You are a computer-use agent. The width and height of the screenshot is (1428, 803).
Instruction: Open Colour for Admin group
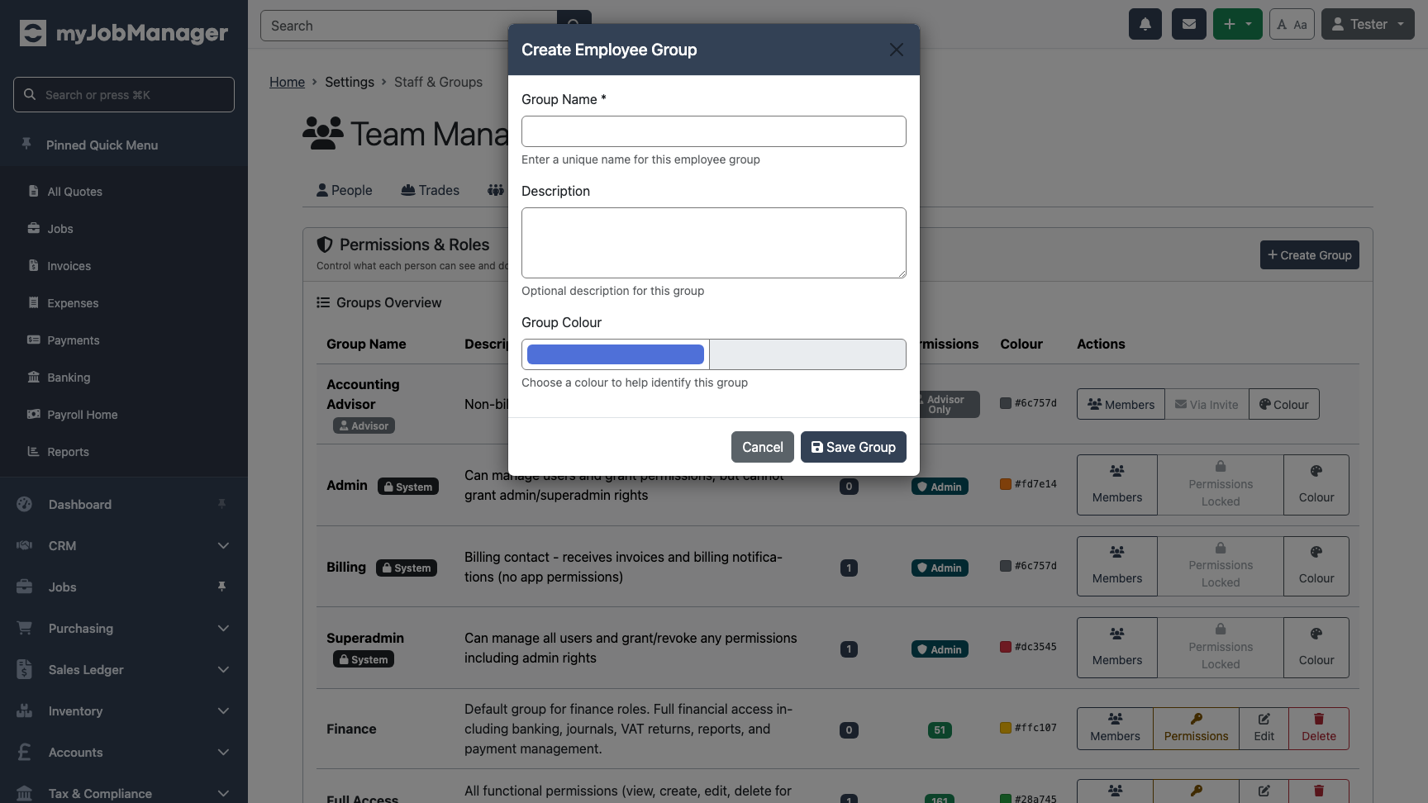(x=1316, y=485)
